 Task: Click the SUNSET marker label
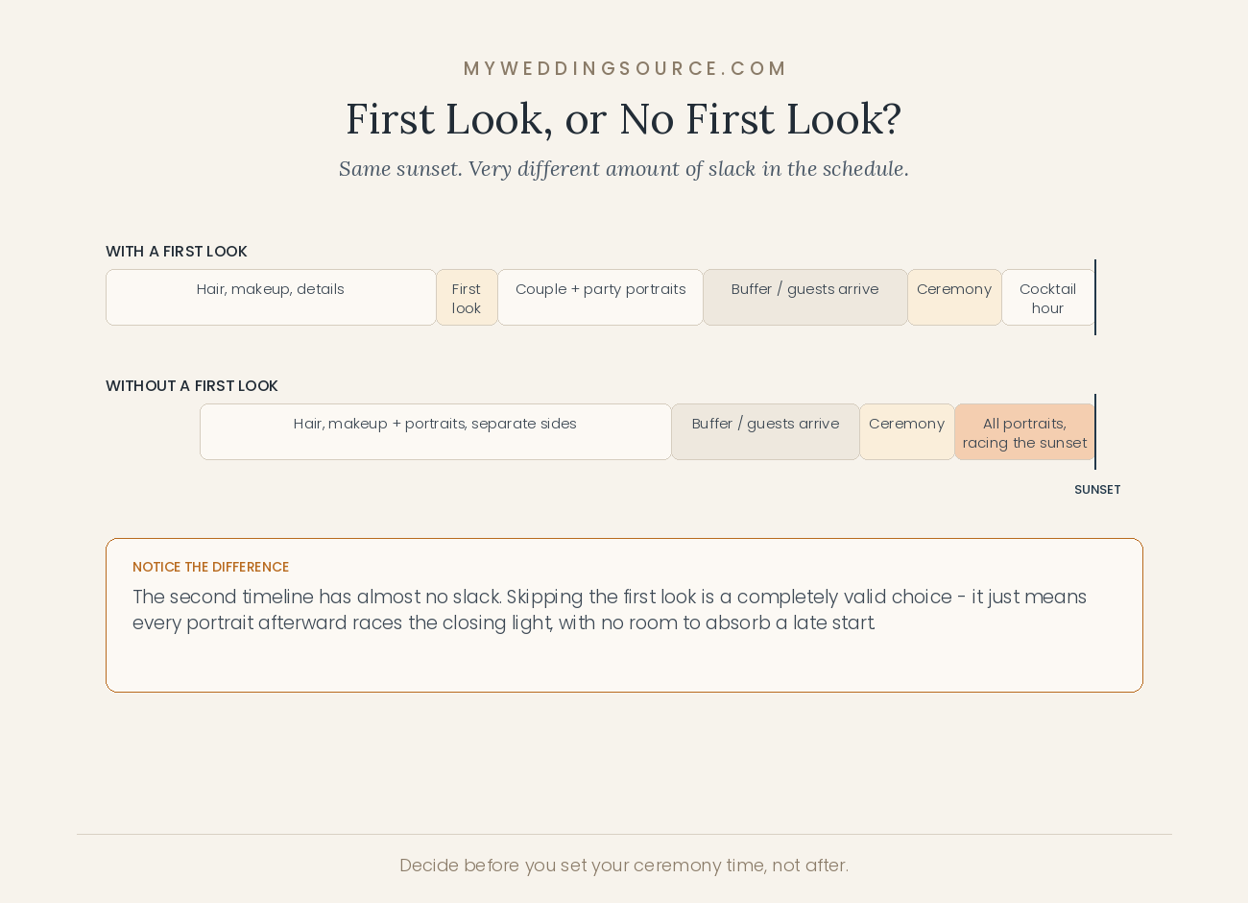1097,490
